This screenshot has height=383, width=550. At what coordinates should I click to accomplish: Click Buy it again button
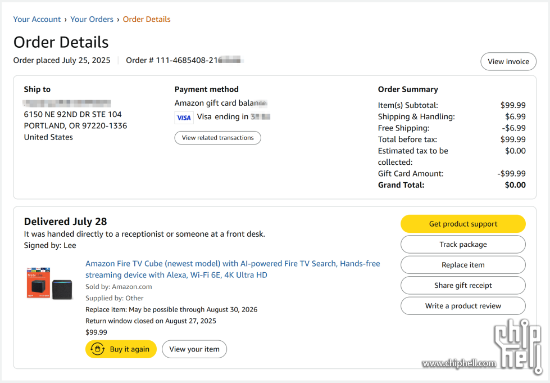click(x=121, y=349)
